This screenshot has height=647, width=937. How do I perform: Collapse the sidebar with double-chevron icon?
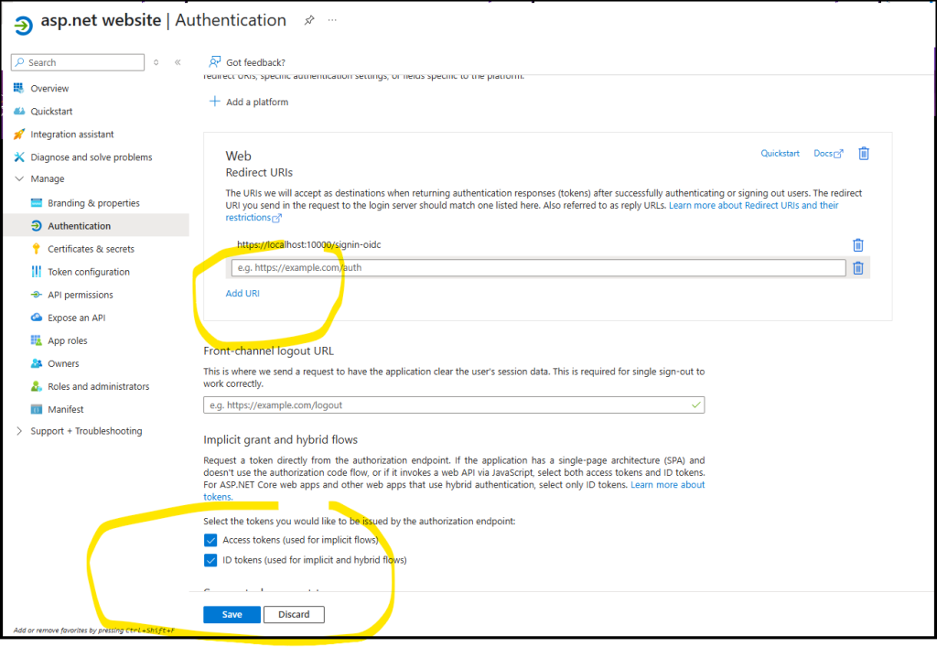coord(178,62)
